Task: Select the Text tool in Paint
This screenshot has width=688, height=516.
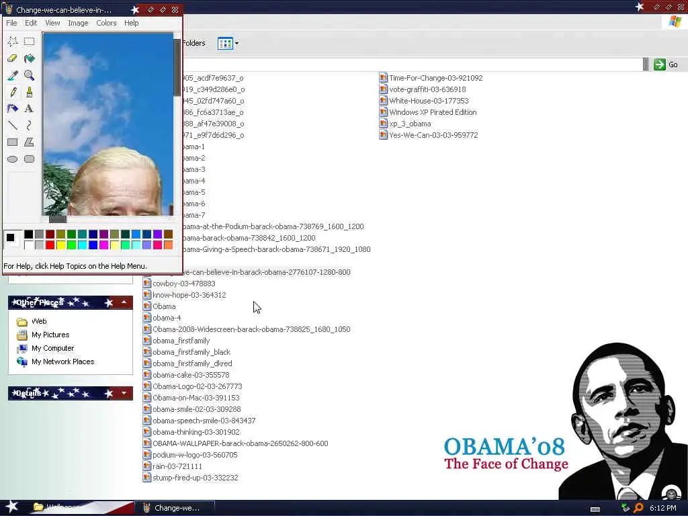Action: [30, 109]
